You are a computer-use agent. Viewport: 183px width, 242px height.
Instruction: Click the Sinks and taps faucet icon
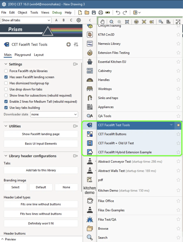pos(90,98)
